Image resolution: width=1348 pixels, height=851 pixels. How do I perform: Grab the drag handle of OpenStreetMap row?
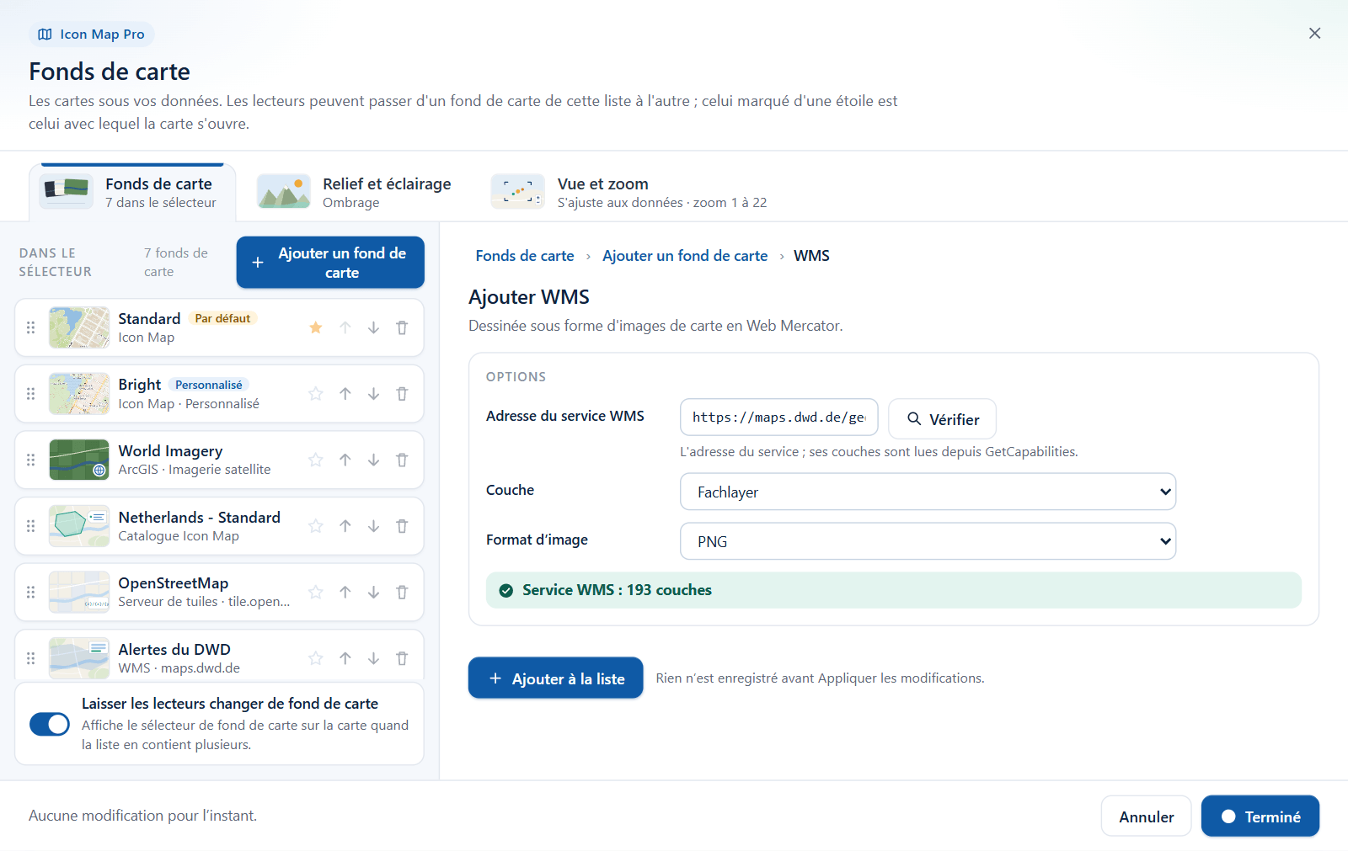click(x=31, y=593)
